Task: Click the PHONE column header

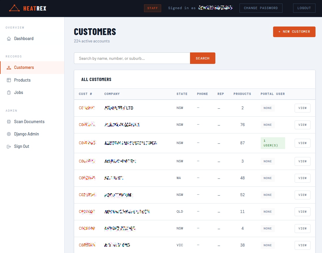Action: click(x=202, y=94)
